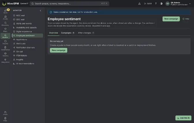
Task: Click New campaign in the No survey card
Action: point(59,50)
